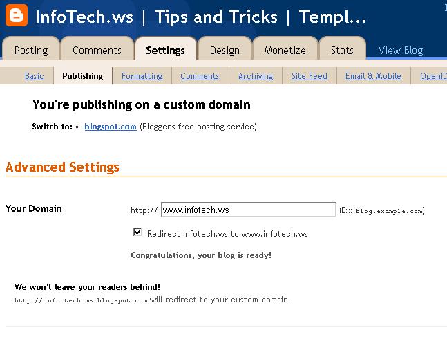
Task: Toggle Redirect infotech.ws to www checkbox
Action: 137,232
